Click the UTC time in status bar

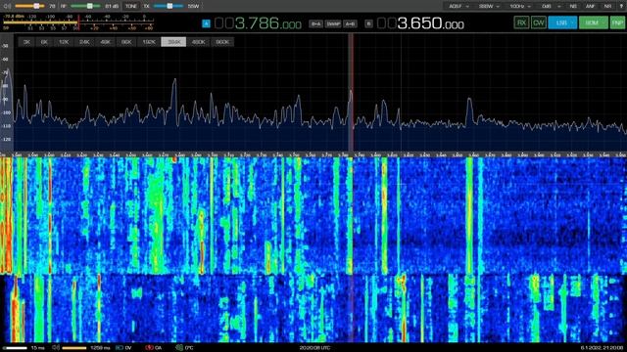click(314, 348)
